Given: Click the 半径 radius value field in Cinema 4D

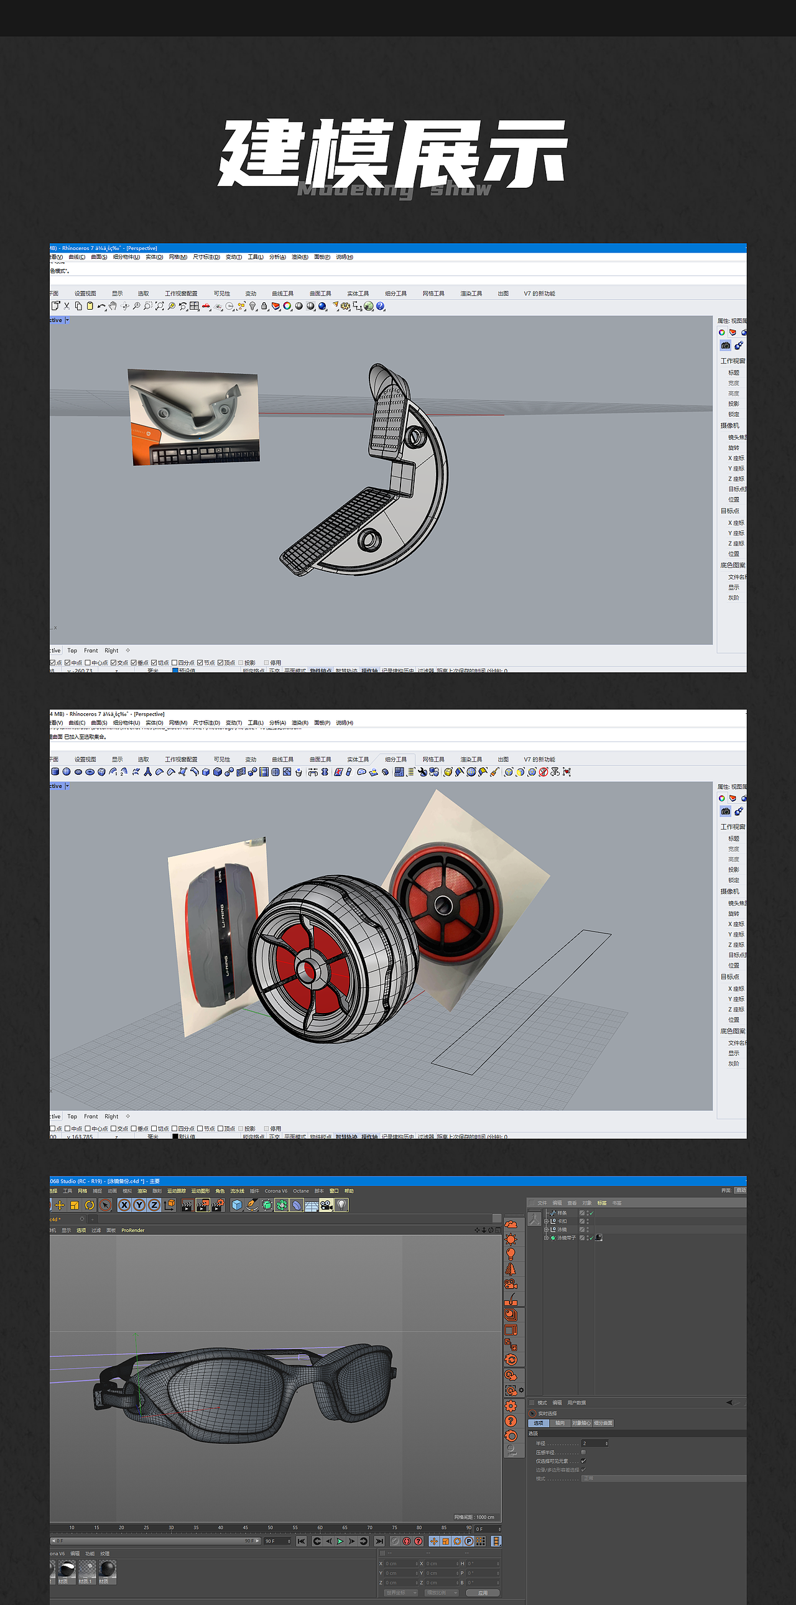Looking at the screenshot, I should (x=595, y=1443).
